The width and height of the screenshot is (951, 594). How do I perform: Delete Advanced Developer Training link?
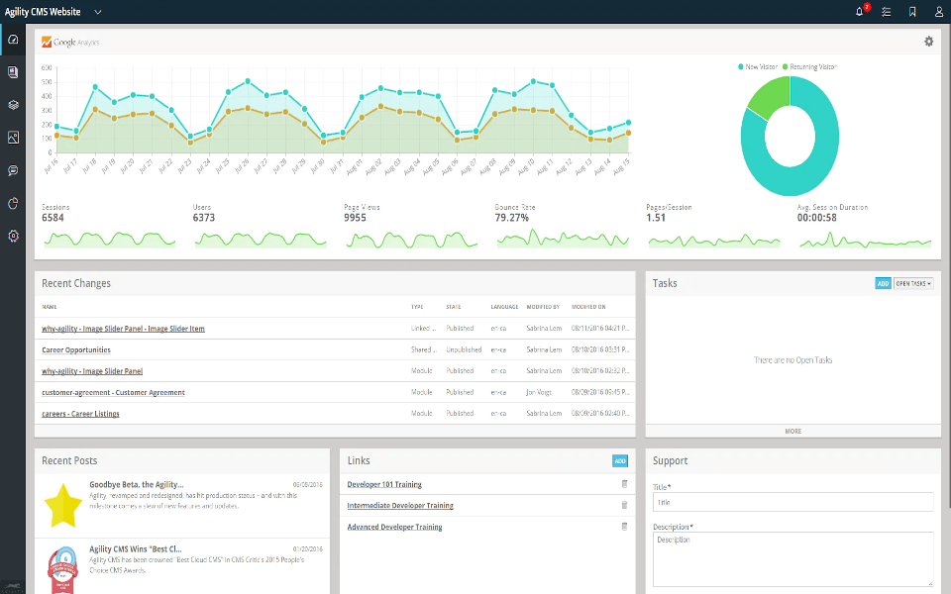click(624, 526)
